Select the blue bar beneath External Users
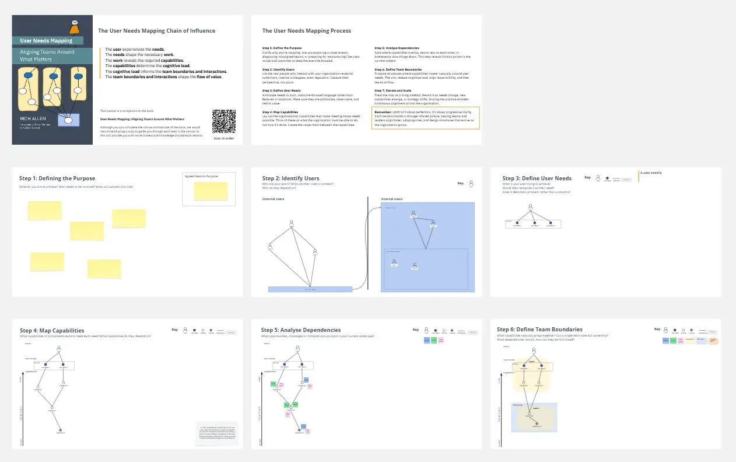Screen dimensions: 736x462 click(310, 289)
